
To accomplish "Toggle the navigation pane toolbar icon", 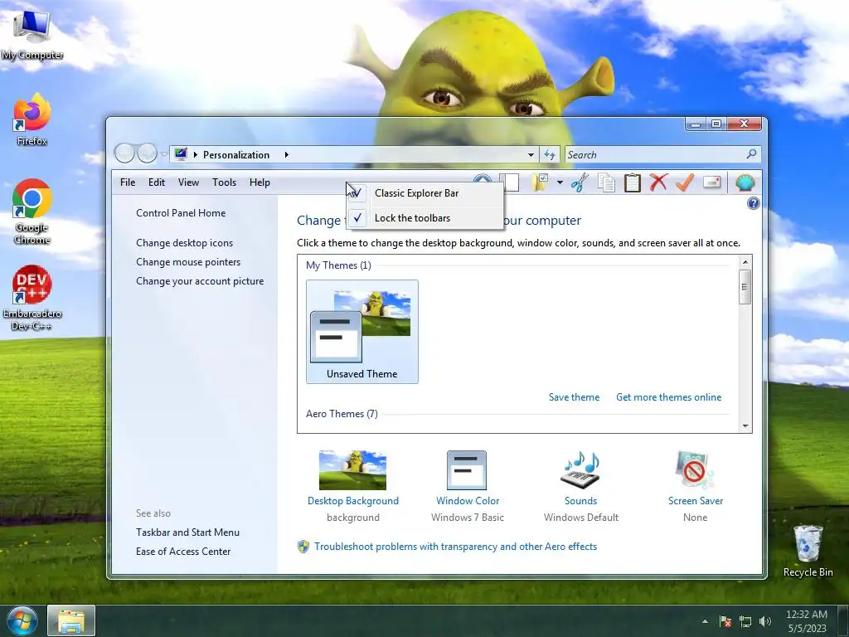I will pyautogui.click(x=509, y=182).
